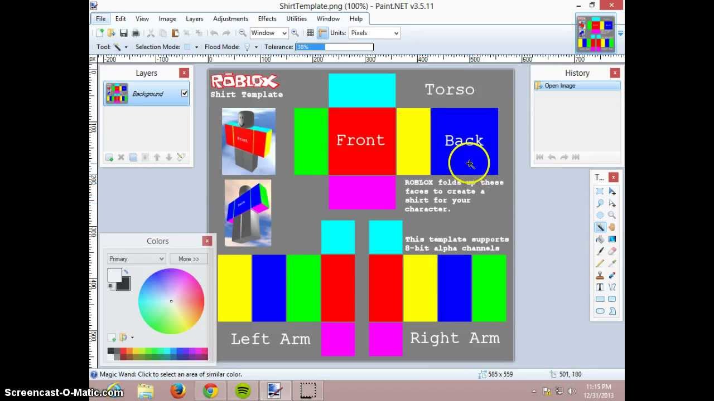Viewport: 714px width, 401px height.
Task: Adjust the Tolerance slider
Action: (x=334, y=47)
